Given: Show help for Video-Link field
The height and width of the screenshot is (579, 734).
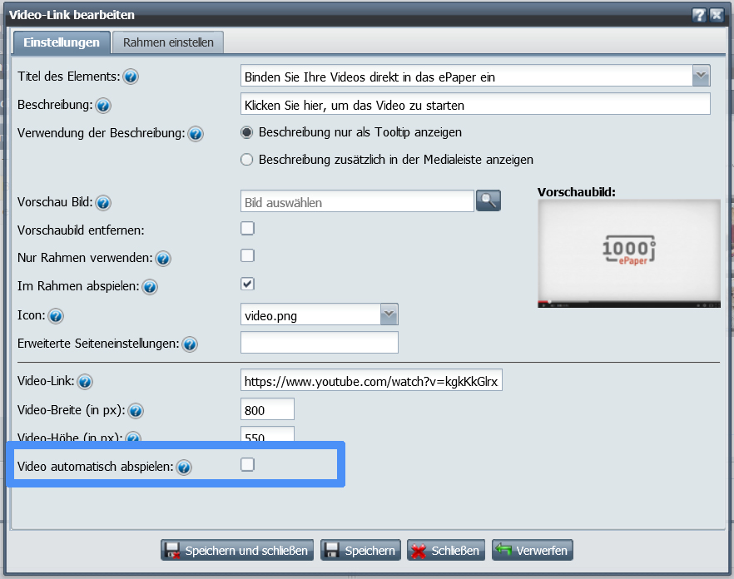Looking at the screenshot, I should (x=84, y=382).
